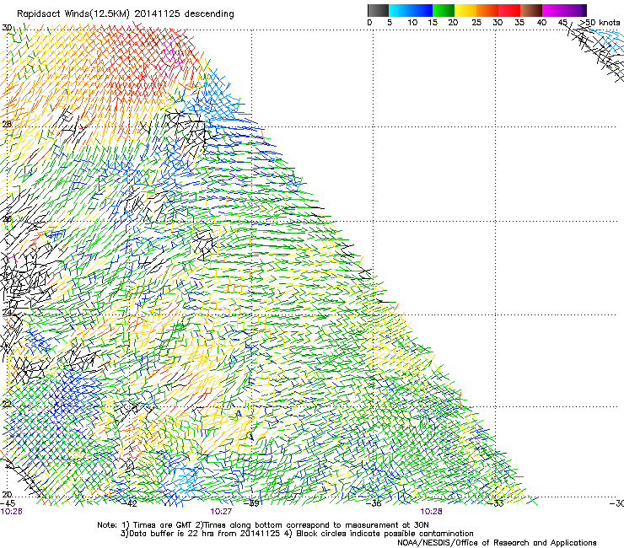This screenshot has width=624, height=548.
Task: Click the latitude axis label '22'
Action: point(7,405)
